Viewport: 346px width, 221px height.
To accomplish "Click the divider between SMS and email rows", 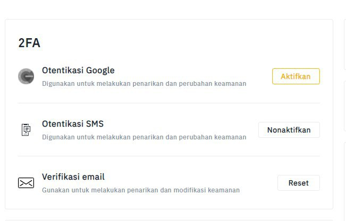I will 168,156.
